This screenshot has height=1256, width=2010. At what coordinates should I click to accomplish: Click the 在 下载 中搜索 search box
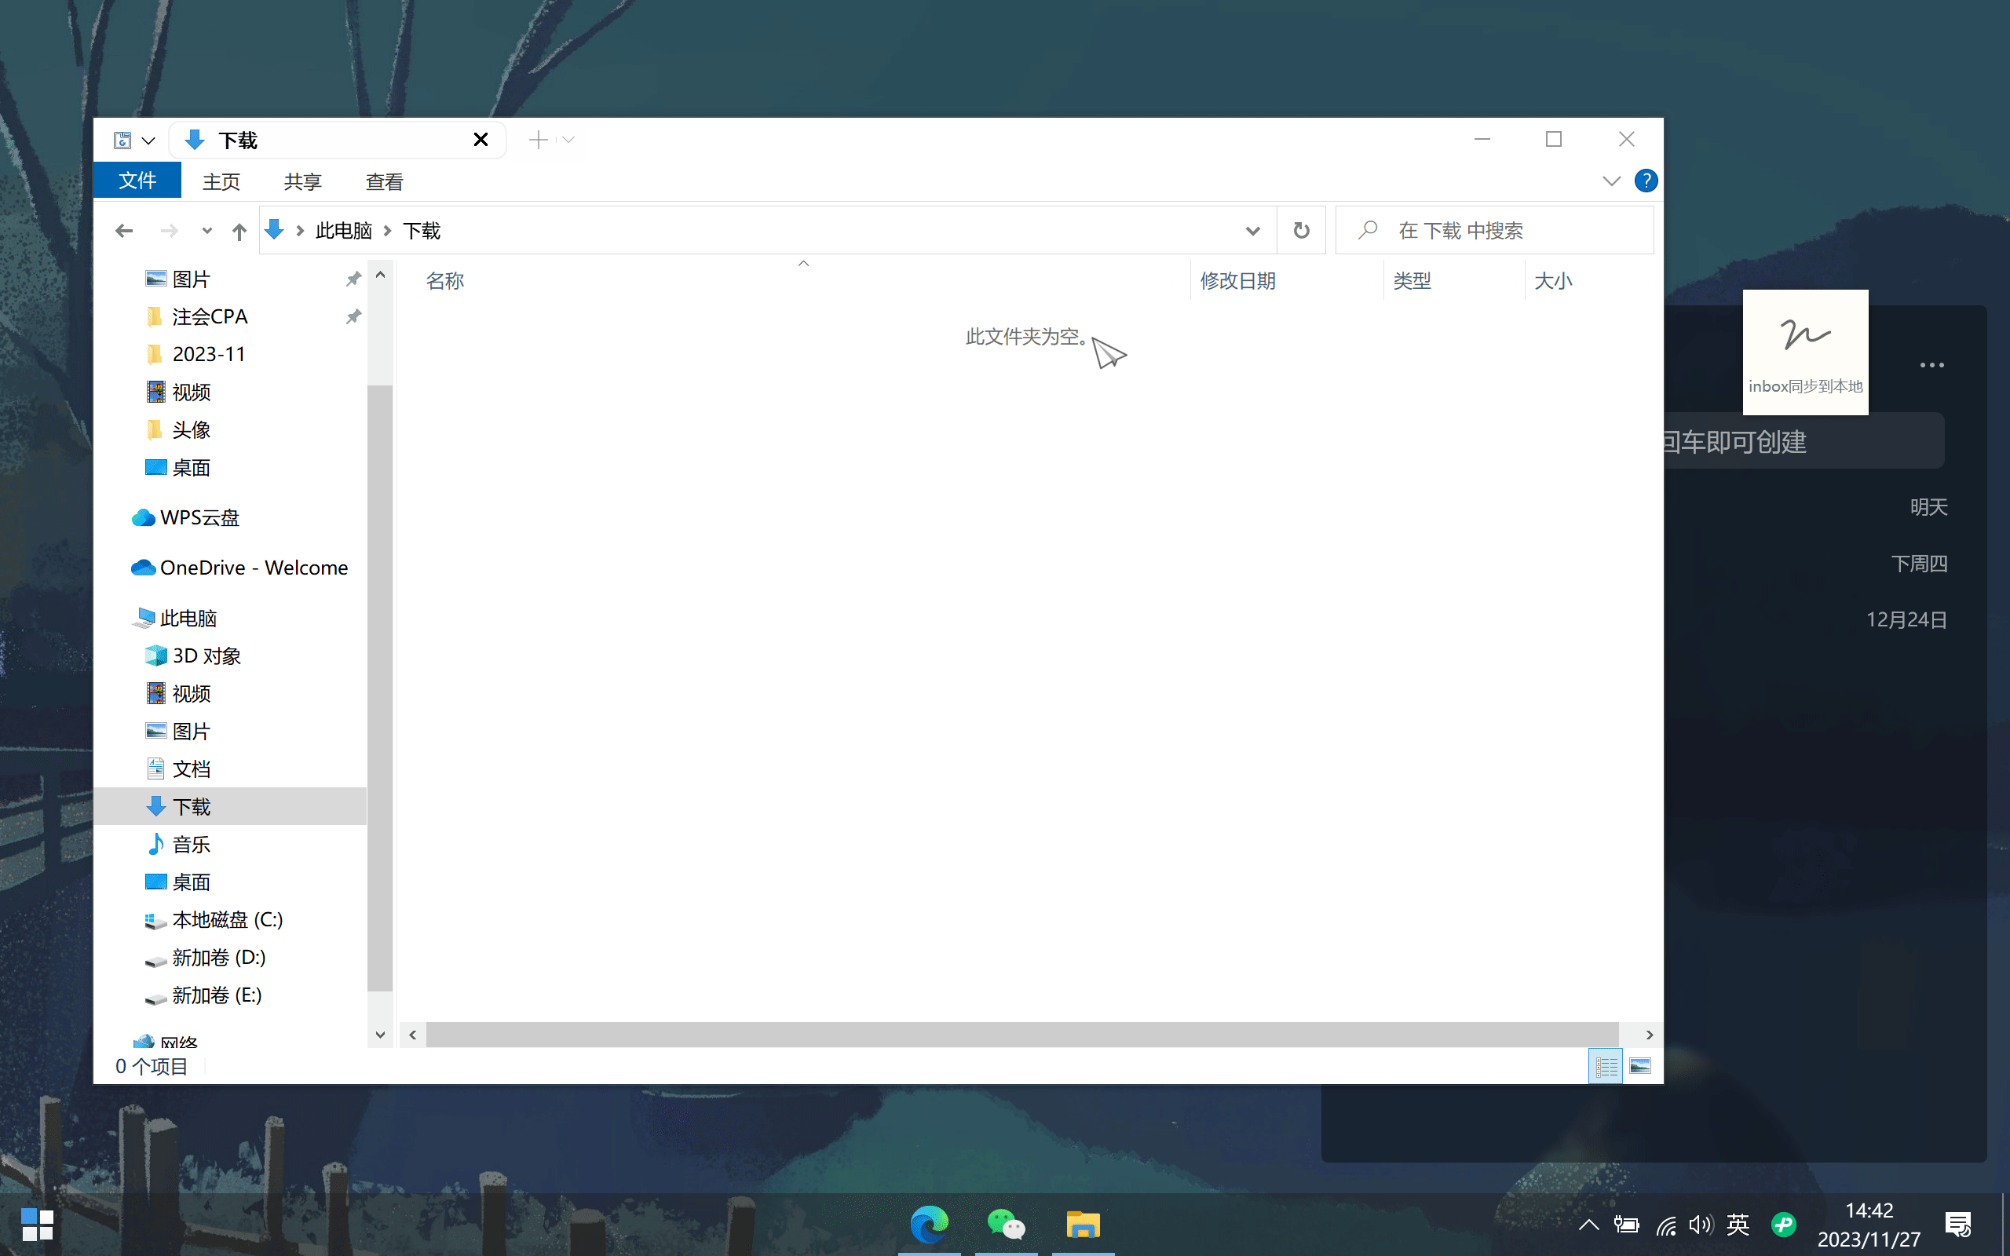tap(1495, 231)
